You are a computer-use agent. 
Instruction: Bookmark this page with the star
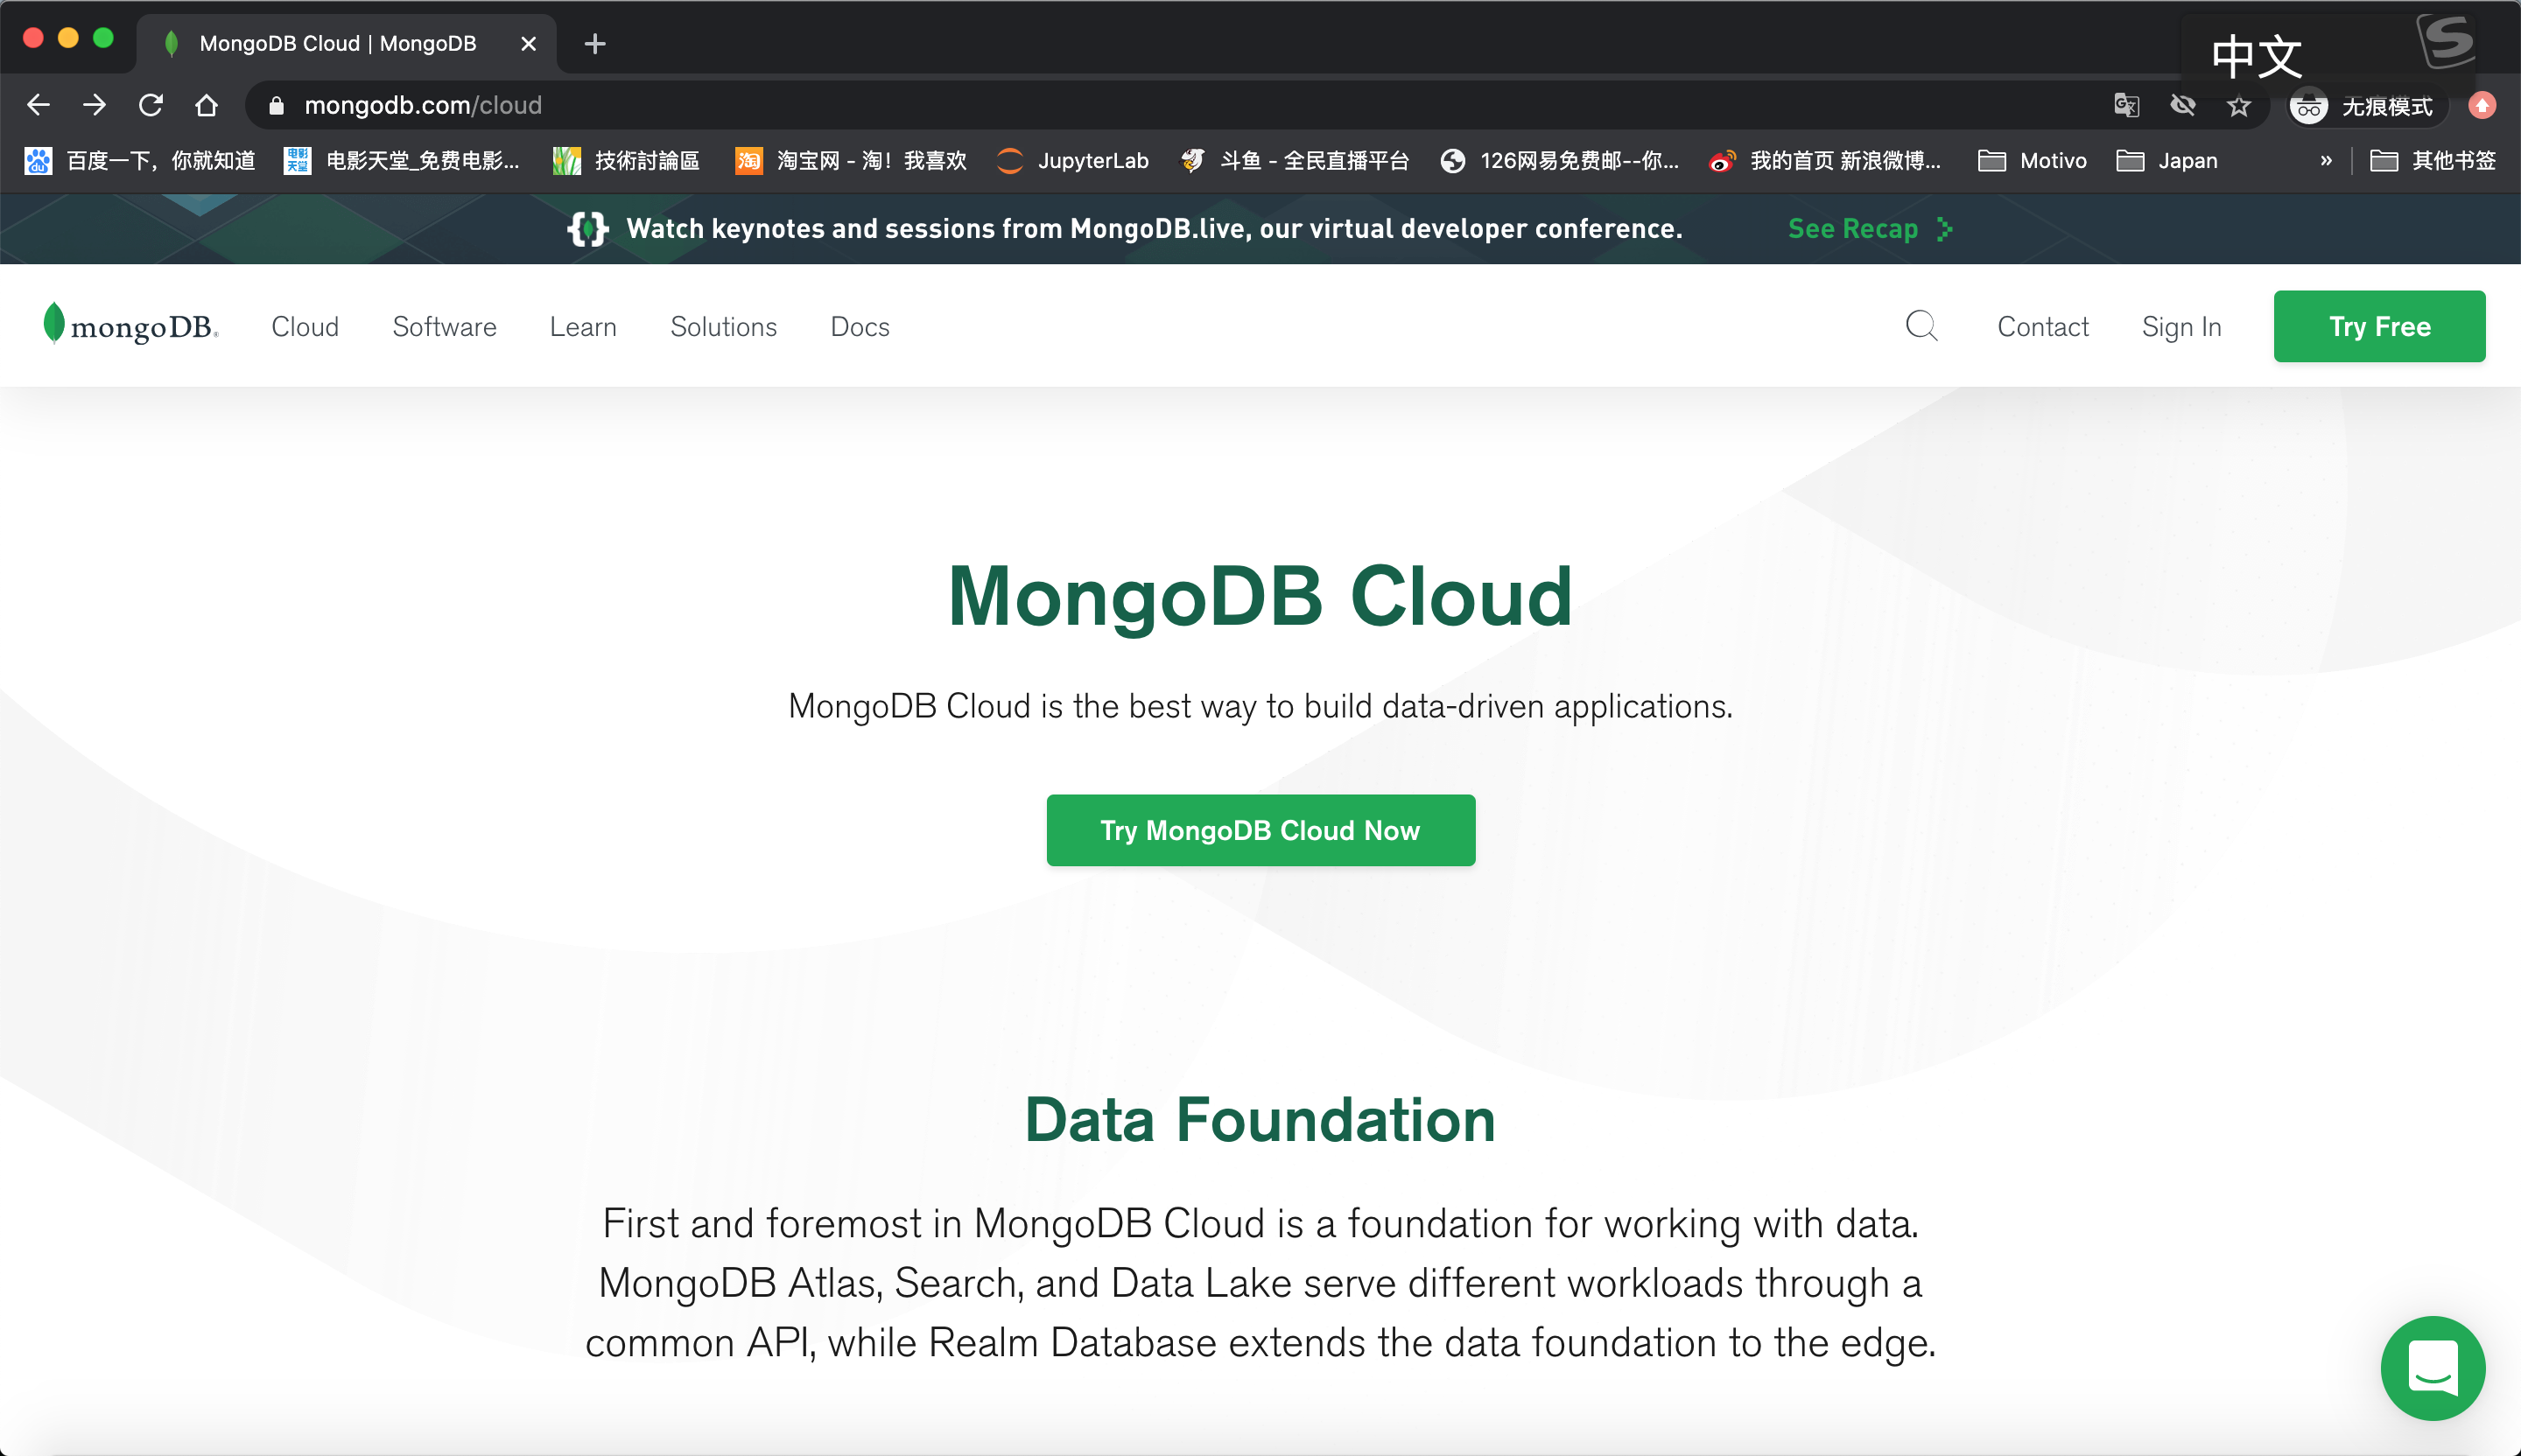(2239, 105)
